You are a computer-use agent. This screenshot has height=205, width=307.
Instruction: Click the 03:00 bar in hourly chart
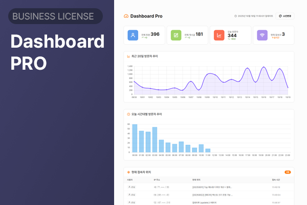[x=155, y=140]
